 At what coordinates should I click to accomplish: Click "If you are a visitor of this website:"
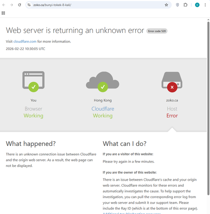tap(128, 154)
